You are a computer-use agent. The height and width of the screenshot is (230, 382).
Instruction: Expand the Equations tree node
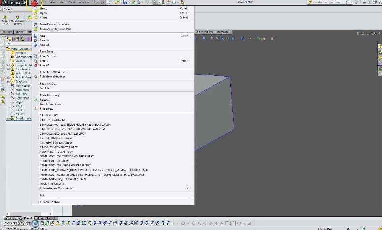point(8,81)
